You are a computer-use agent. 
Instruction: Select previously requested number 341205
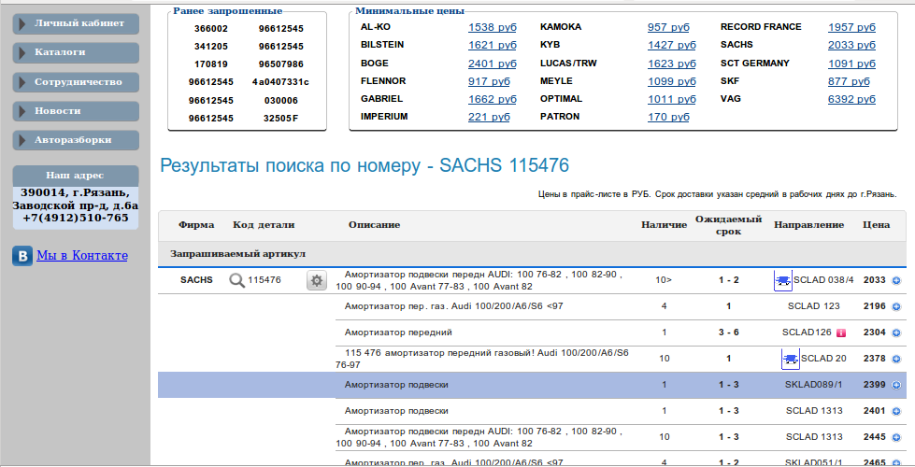coord(211,46)
